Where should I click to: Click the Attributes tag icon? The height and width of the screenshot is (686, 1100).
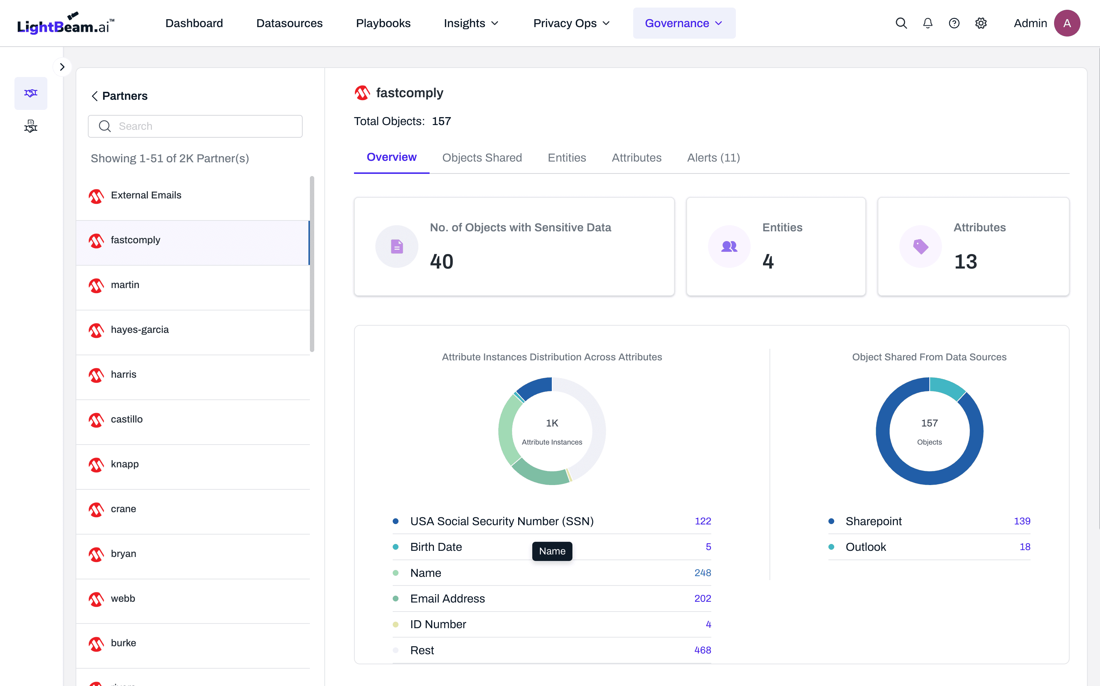(920, 246)
